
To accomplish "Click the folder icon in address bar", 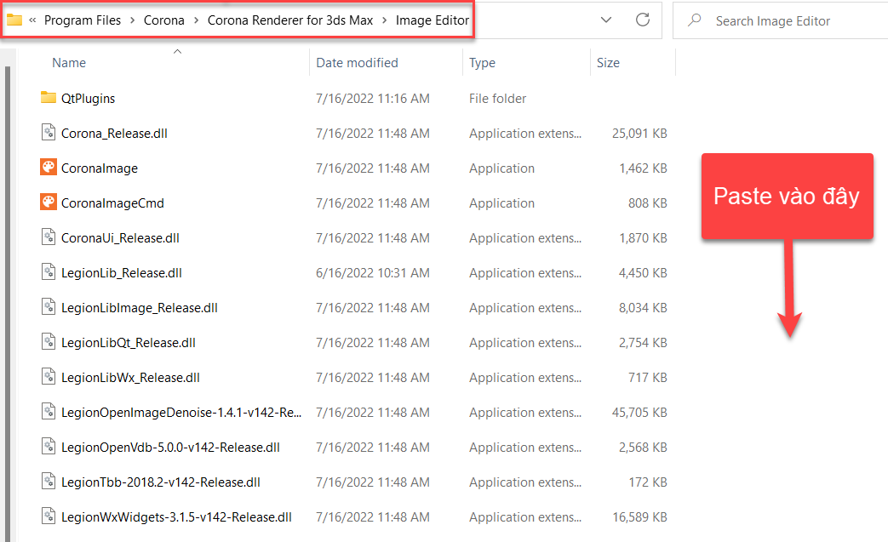I will pos(14,20).
